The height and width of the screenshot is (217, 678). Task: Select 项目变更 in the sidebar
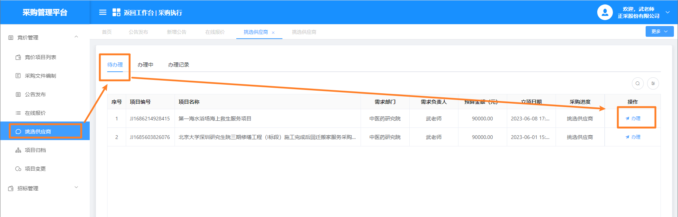[x=35, y=169]
